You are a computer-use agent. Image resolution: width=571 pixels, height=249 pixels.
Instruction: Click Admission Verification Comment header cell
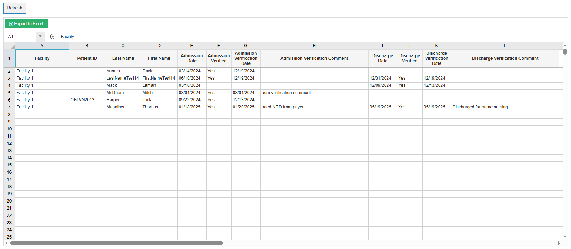point(314,58)
